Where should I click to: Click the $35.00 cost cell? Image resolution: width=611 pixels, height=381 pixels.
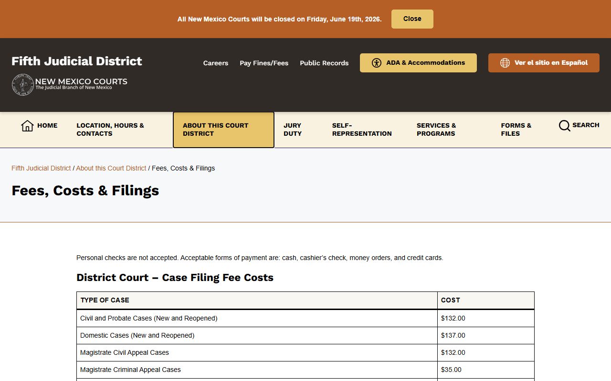[x=486, y=370]
